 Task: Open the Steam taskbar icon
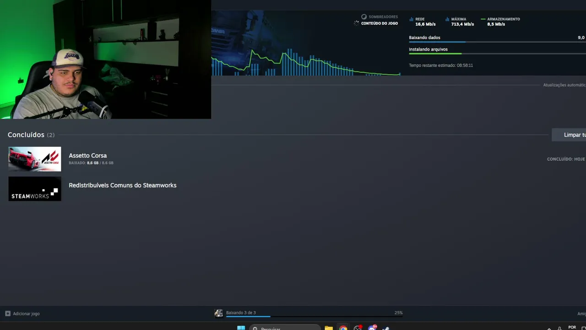click(386, 328)
